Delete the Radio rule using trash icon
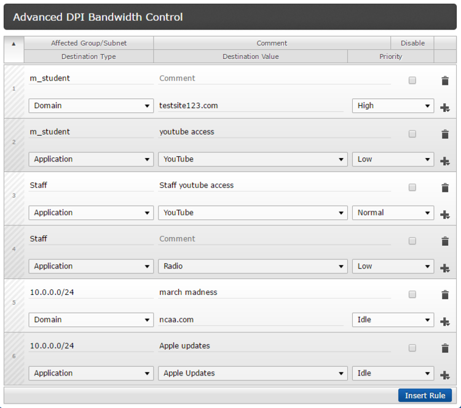Viewport: 461px width, 408px height. [445, 241]
